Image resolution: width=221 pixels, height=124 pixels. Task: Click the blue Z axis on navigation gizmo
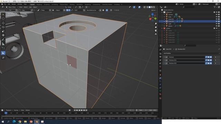point(153,14)
